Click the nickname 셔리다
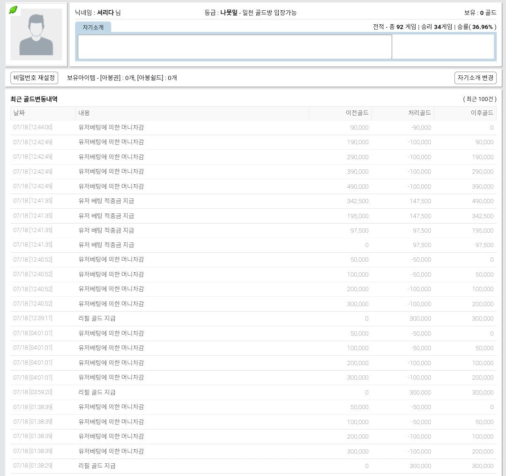Image resolution: width=506 pixels, height=476 pixels. 105,13
